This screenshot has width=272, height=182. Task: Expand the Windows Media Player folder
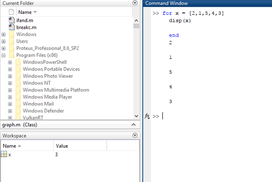[x=10, y=97]
